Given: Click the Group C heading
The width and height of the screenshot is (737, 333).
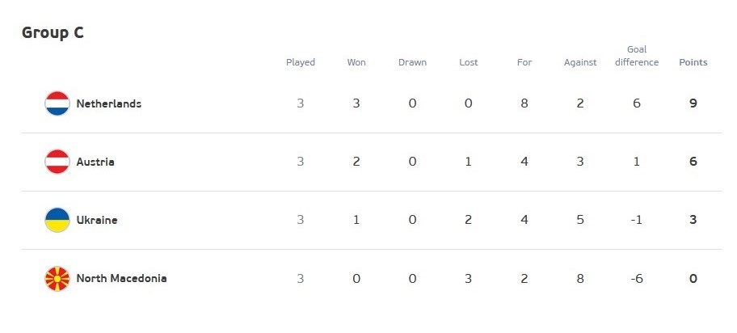Looking at the screenshot, I should tap(53, 33).
